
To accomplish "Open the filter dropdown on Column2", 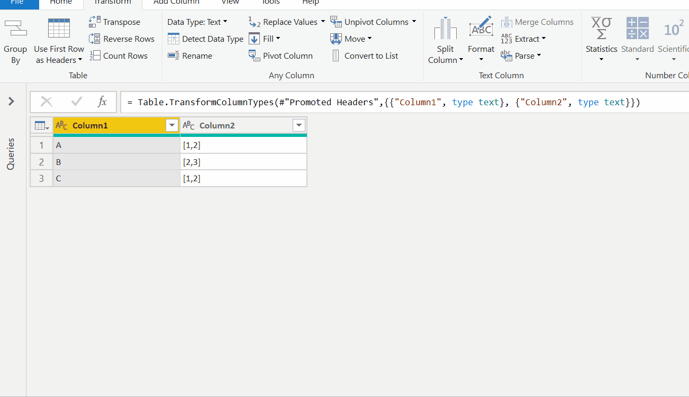I will pos(299,125).
